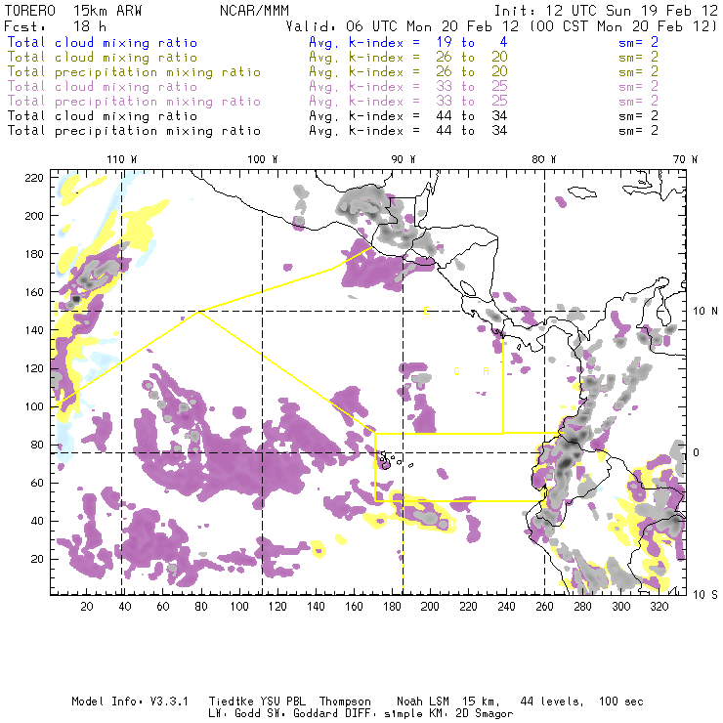Click the "20" value on the vertical axis
Screen dimensions: 723x723
38,559
